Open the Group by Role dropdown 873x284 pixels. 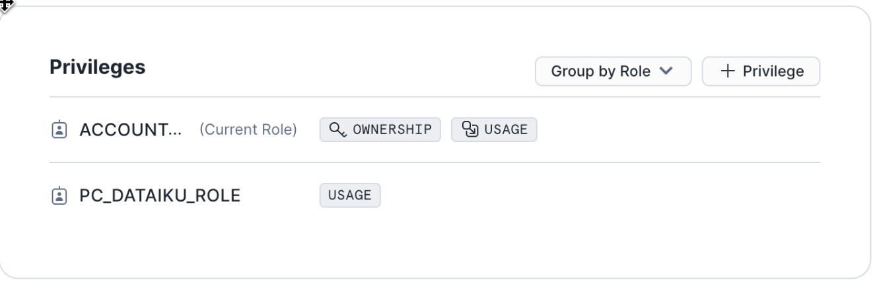(613, 71)
